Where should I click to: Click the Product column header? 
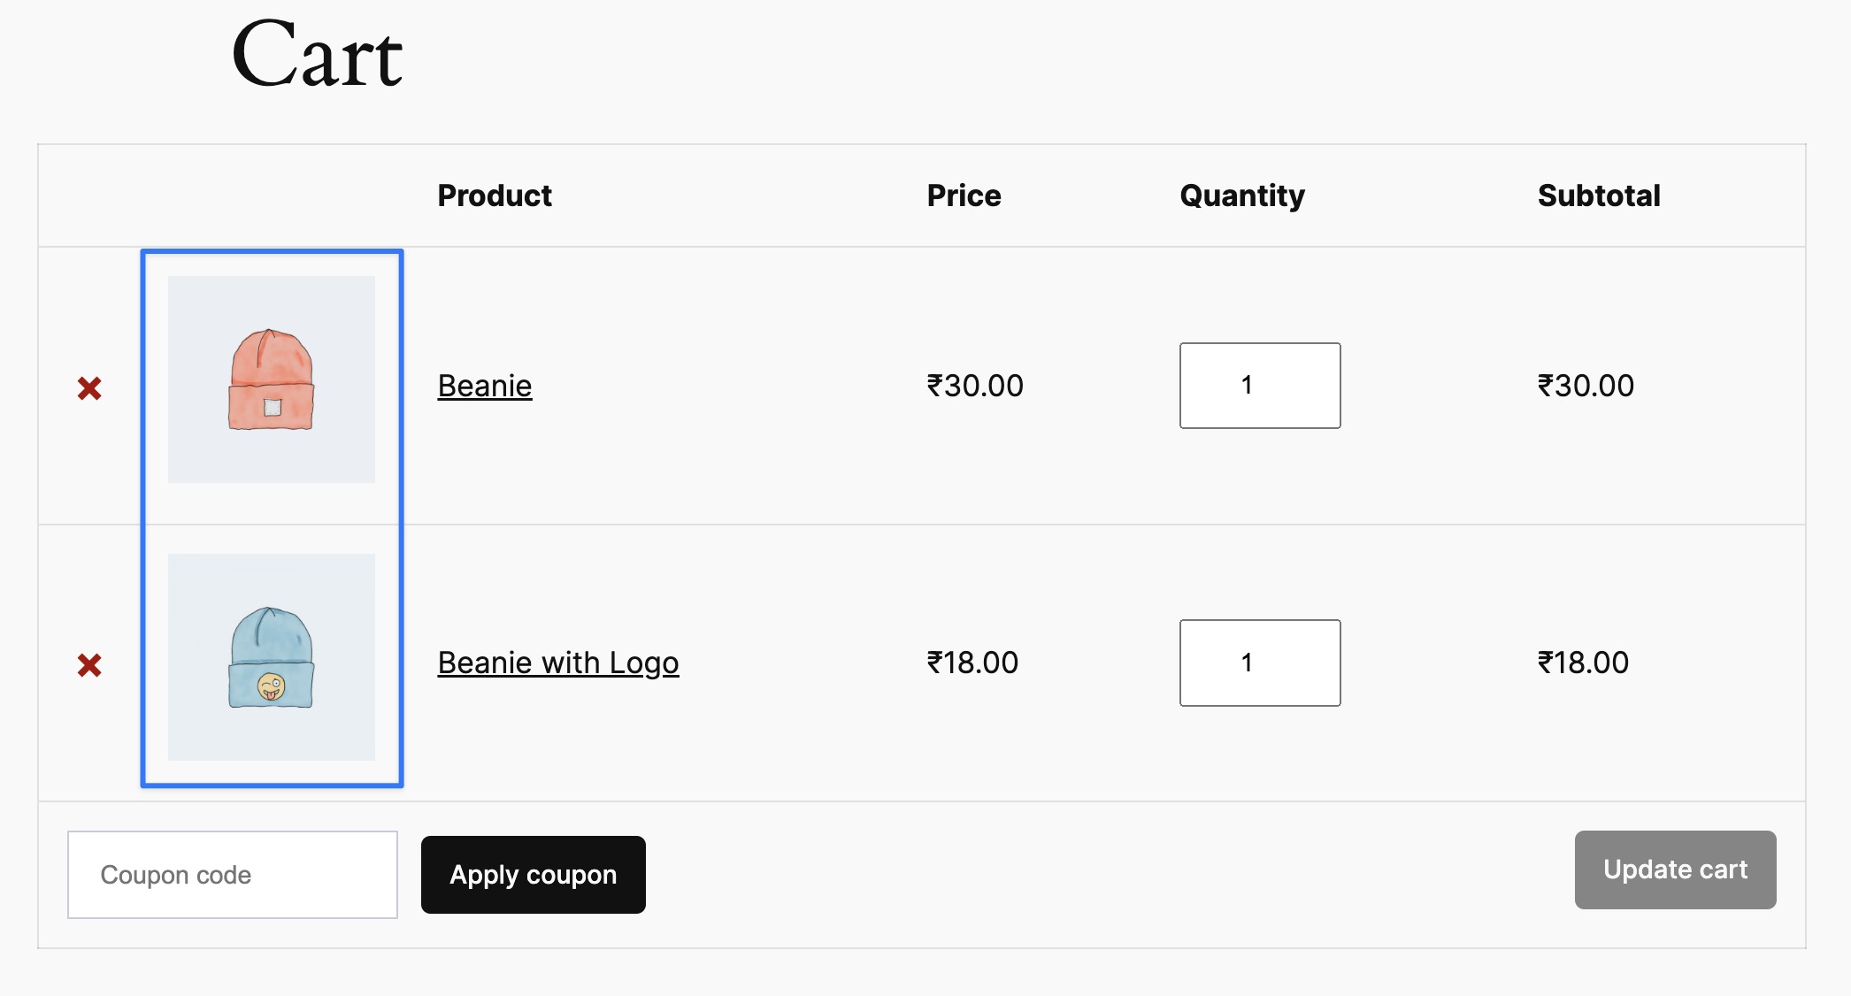coord(495,195)
